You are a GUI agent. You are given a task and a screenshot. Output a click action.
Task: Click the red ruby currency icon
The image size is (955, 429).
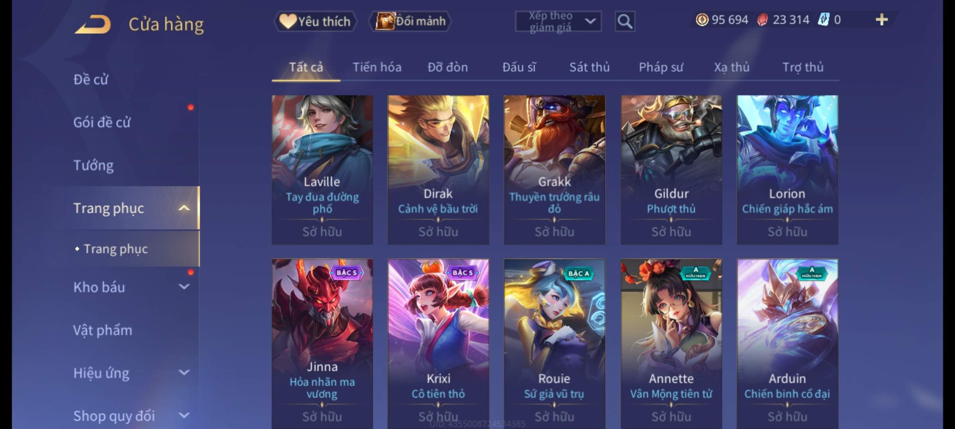(x=762, y=19)
